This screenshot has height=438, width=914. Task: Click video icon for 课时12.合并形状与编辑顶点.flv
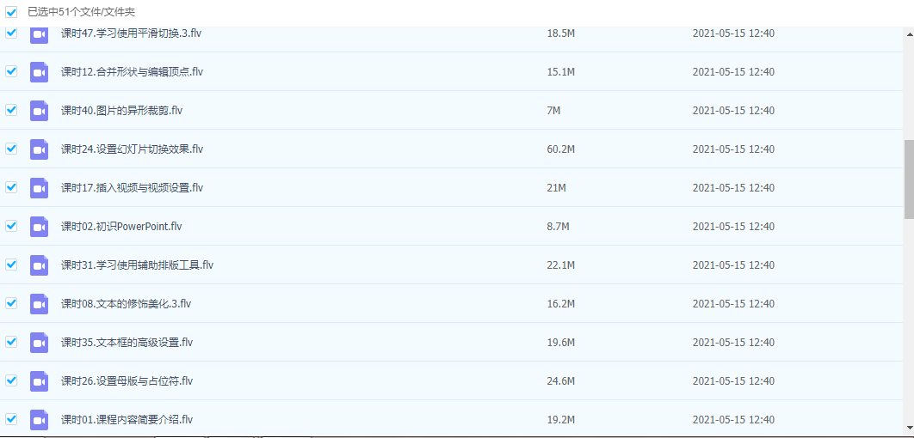39,72
